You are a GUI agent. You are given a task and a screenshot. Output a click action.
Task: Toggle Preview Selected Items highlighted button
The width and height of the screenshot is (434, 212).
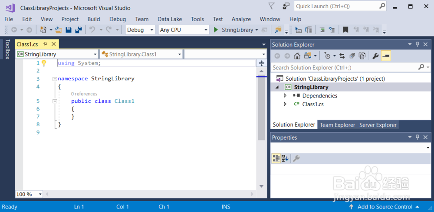pos(386,56)
